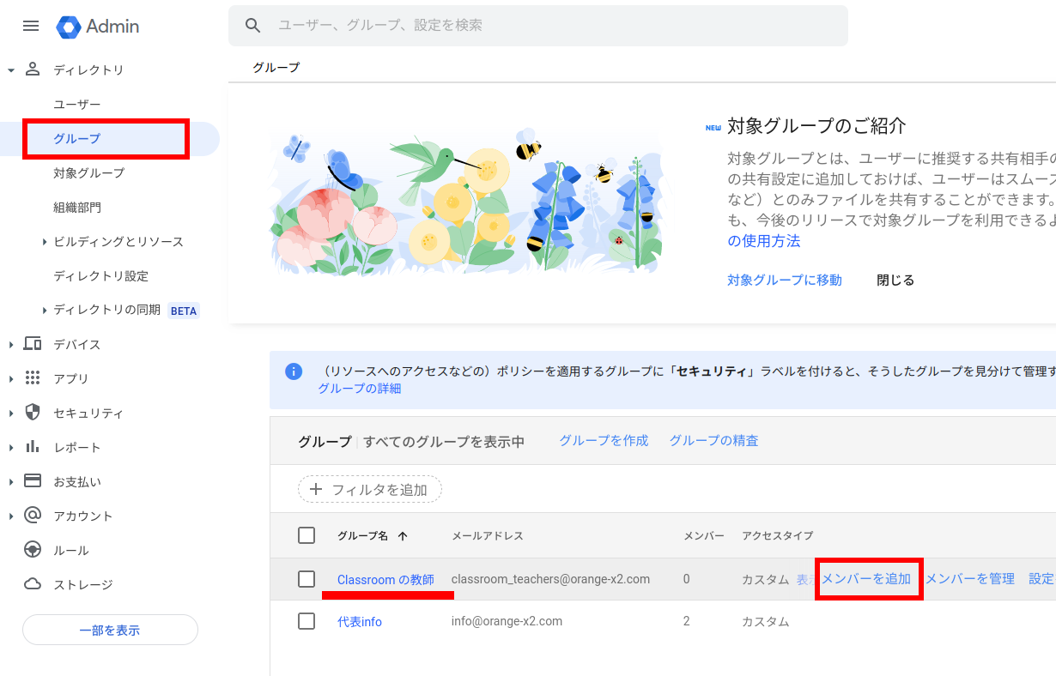
Task: Click the Billing (お支払い) card icon
Action: (x=33, y=481)
